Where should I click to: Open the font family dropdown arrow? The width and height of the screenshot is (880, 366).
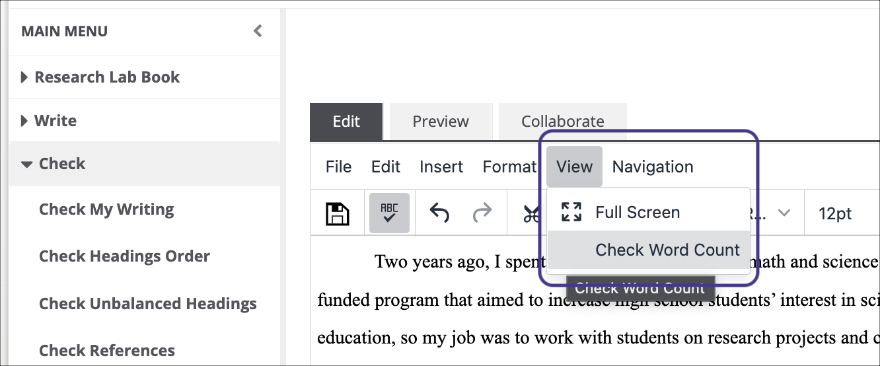click(x=784, y=213)
